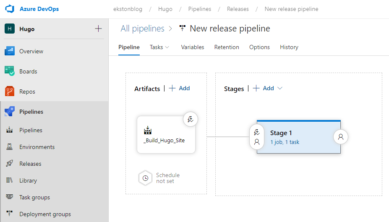Open the artifact continuous deployment trigger lightning icon
389x222 pixels.
tap(190, 119)
